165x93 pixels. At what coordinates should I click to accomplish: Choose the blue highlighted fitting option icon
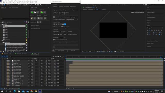65,24
